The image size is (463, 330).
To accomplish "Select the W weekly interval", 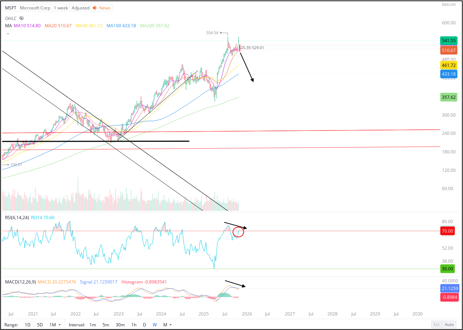I will pos(155,325).
